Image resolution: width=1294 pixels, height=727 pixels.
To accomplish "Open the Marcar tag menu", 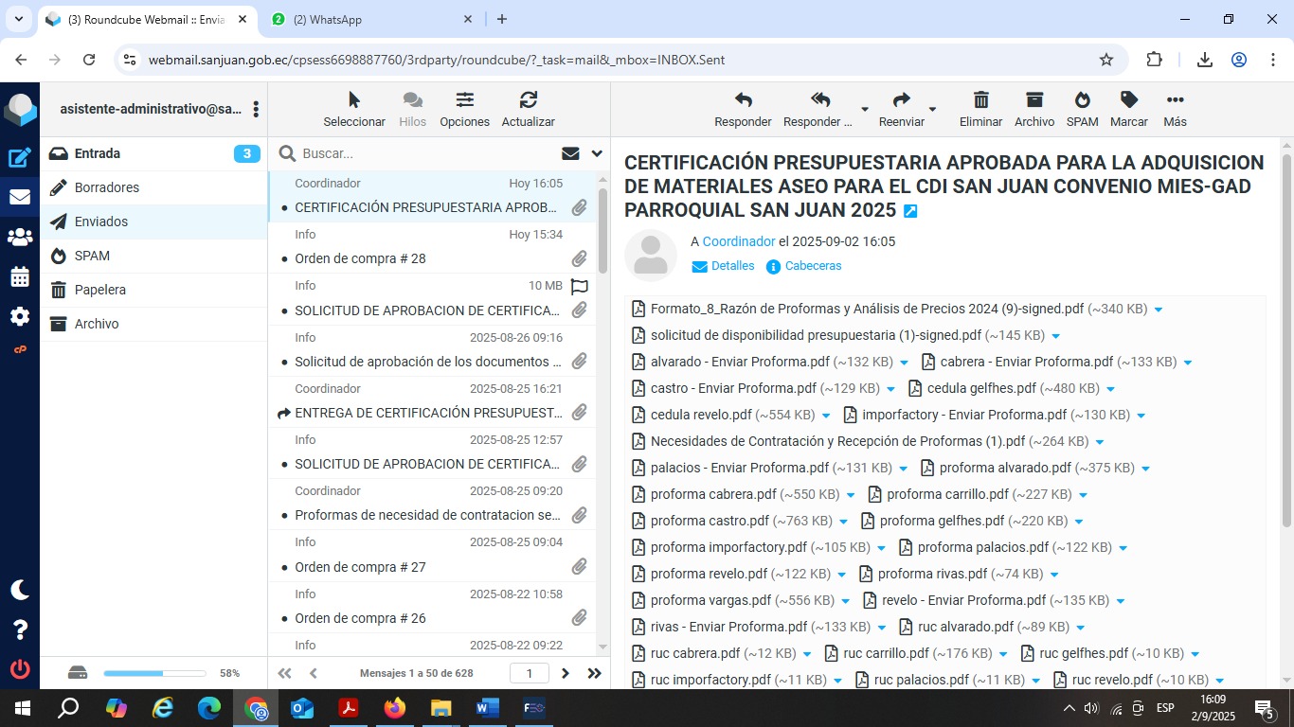I will [x=1128, y=100].
